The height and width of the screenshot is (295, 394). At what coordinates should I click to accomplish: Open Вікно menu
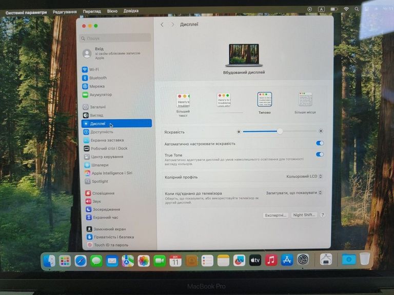(112, 11)
